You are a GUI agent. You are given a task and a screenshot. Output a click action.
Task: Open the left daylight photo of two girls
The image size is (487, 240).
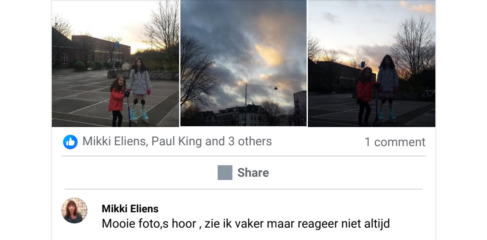point(115,64)
